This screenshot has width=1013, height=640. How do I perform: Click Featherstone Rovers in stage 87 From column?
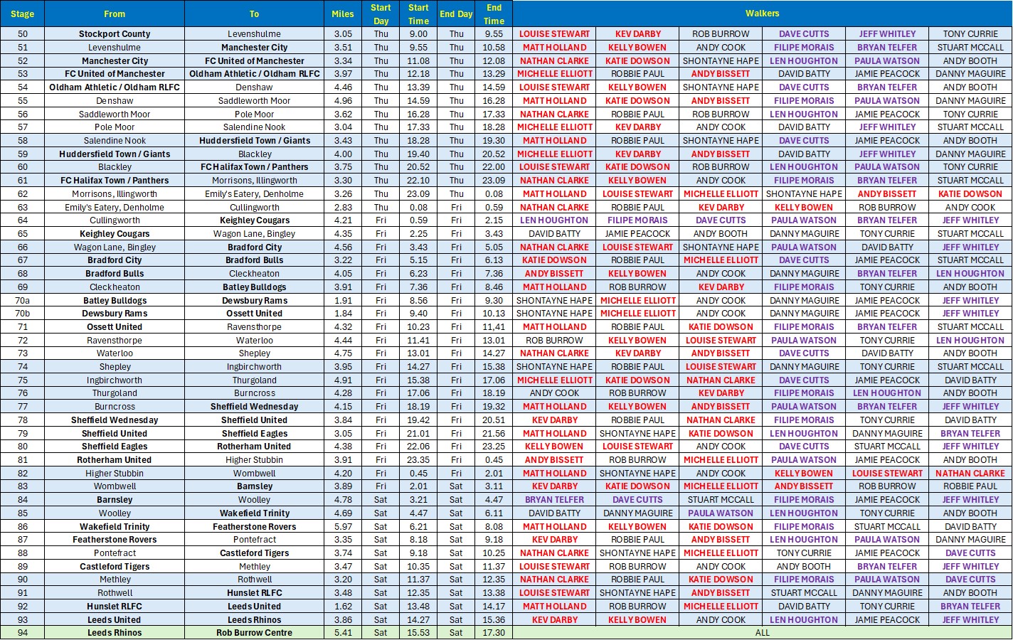coord(115,540)
